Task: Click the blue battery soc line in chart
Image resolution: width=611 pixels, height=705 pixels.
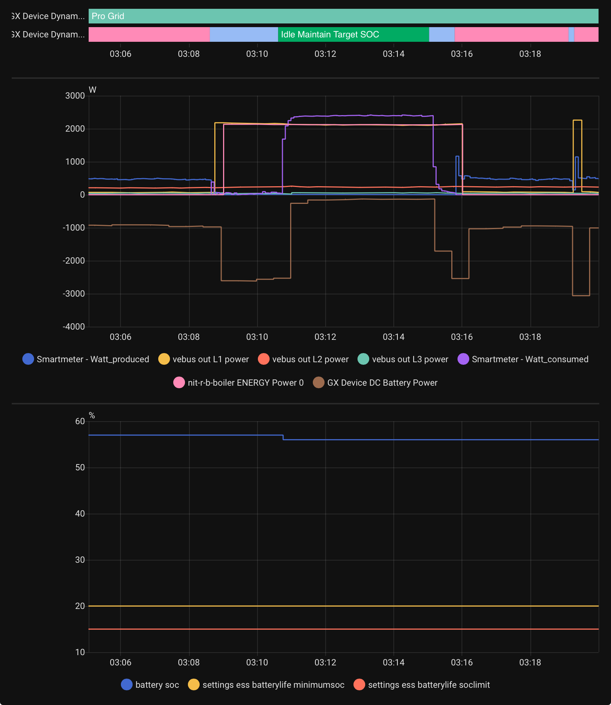Action: pos(440,440)
